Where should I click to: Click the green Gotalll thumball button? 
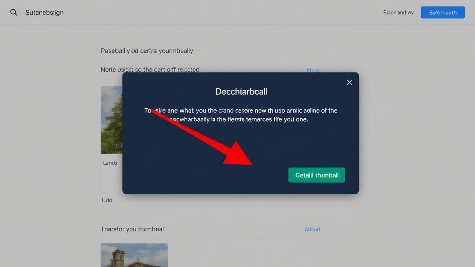pyautogui.click(x=317, y=175)
